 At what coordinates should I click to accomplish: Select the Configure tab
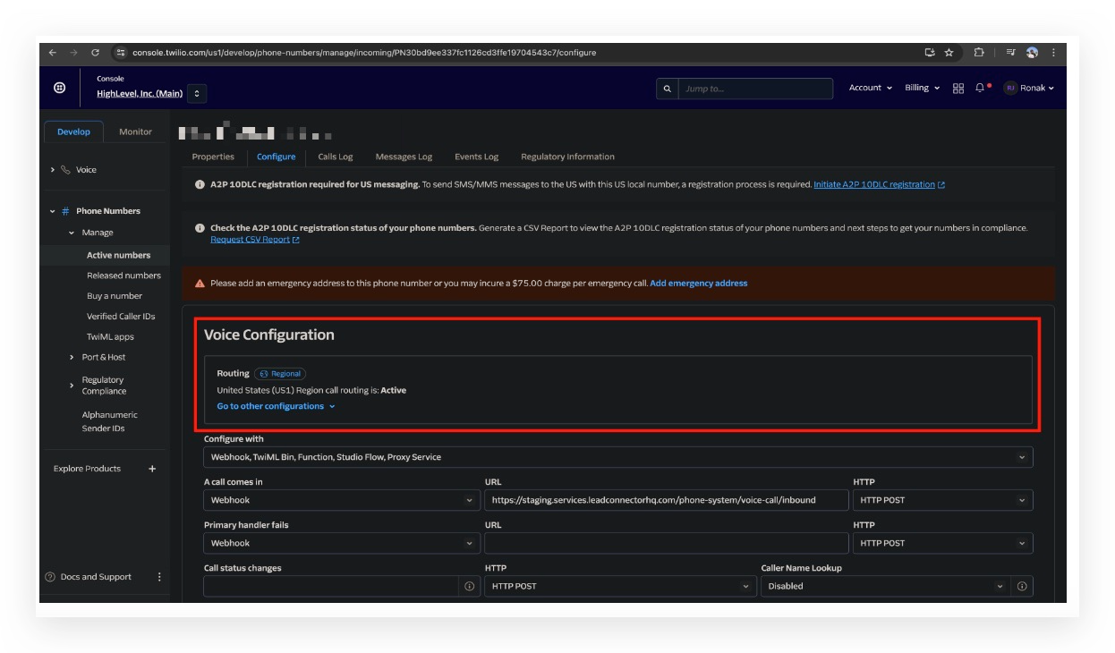(276, 157)
